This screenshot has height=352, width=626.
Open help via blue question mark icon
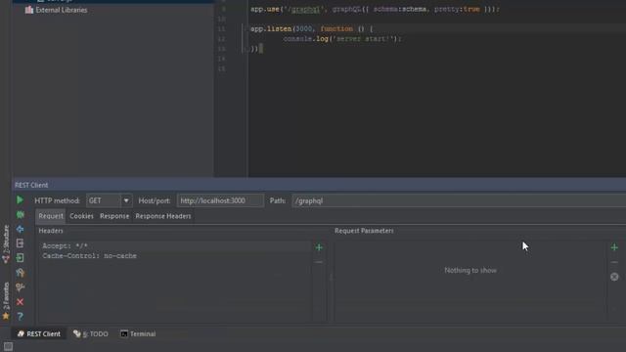[x=20, y=317]
